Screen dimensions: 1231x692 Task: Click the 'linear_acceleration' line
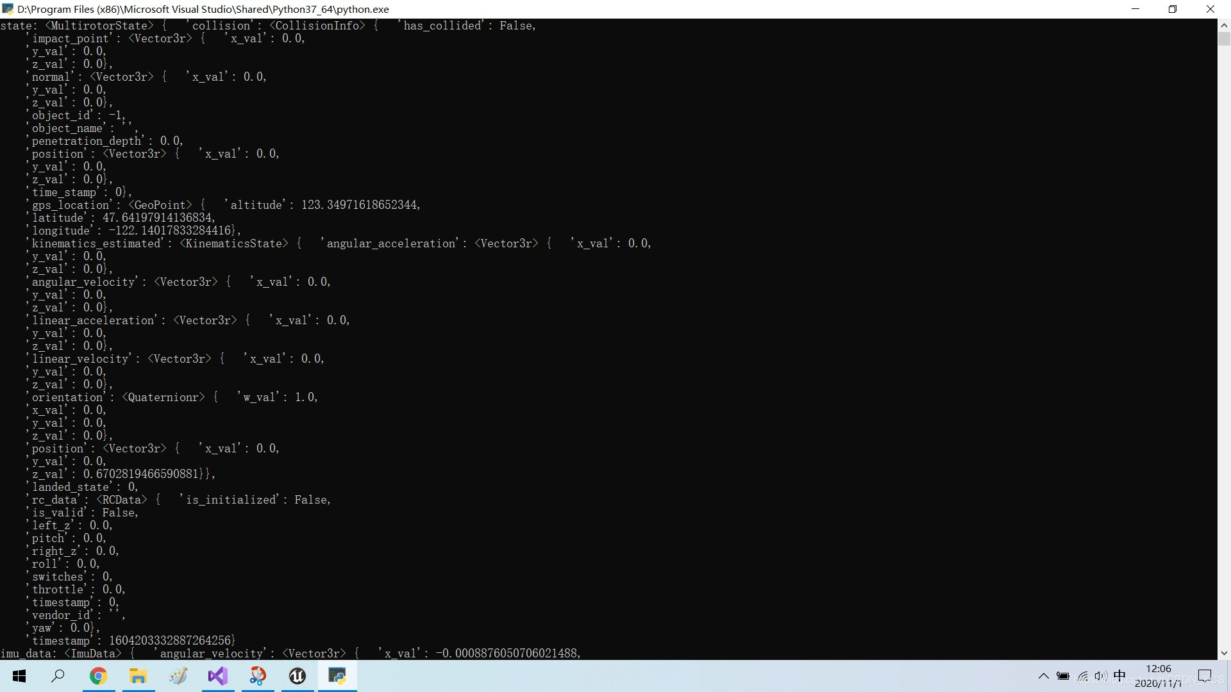(188, 320)
